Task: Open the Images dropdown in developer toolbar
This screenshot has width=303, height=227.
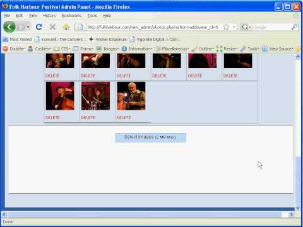Action: [111, 49]
